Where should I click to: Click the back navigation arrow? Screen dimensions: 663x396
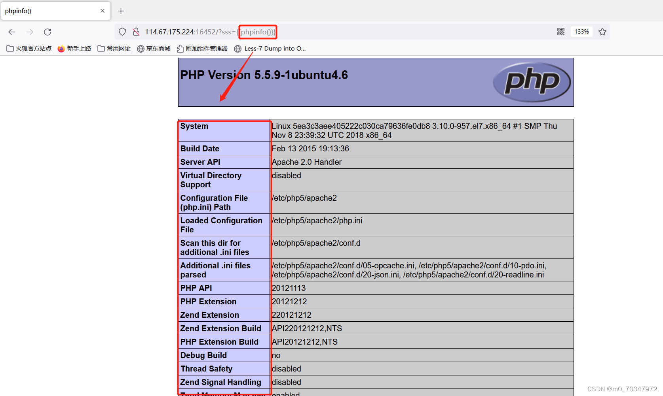coord(11,32)
